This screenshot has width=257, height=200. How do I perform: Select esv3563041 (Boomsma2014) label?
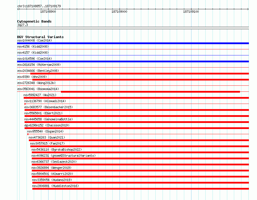pos(38,89)
